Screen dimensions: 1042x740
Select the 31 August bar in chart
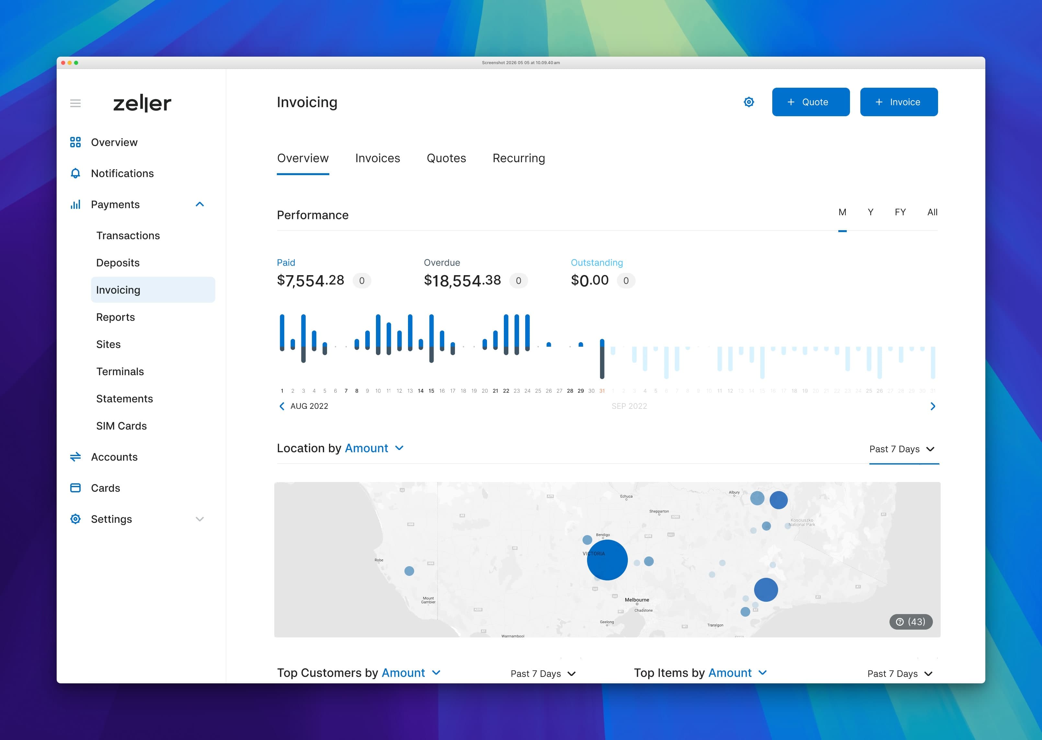[x=602, y=359]
